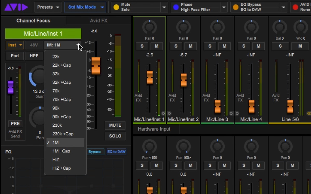This screenshot has width=311, height=194.
Task: Toggle the link icon on Mic/Line 3 strip
Action: coord(231,113)
